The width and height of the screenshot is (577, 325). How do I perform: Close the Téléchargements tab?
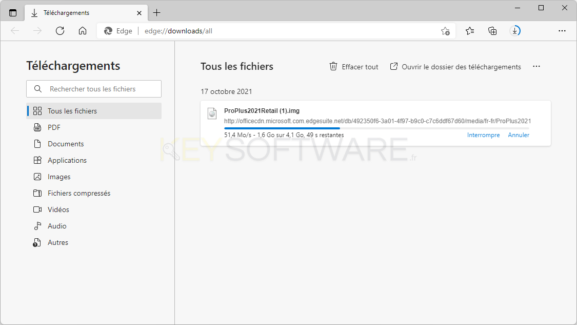[x=139, y=13]
